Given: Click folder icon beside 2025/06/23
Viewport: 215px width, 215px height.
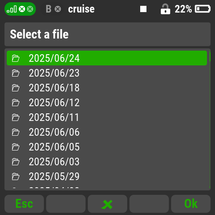Looking at the screenshot, I should coord(16,73).
